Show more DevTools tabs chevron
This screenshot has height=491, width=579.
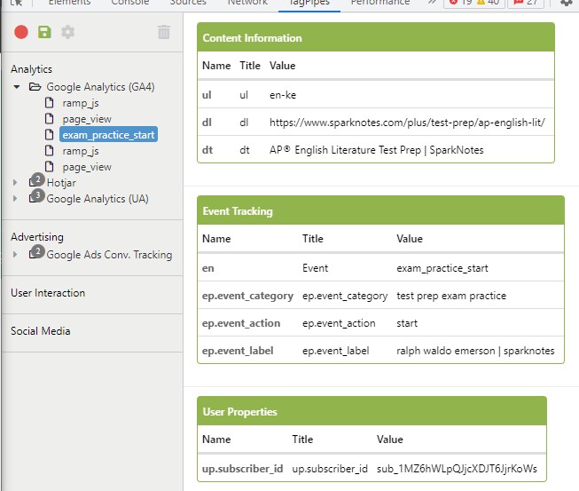coord(432,3)
